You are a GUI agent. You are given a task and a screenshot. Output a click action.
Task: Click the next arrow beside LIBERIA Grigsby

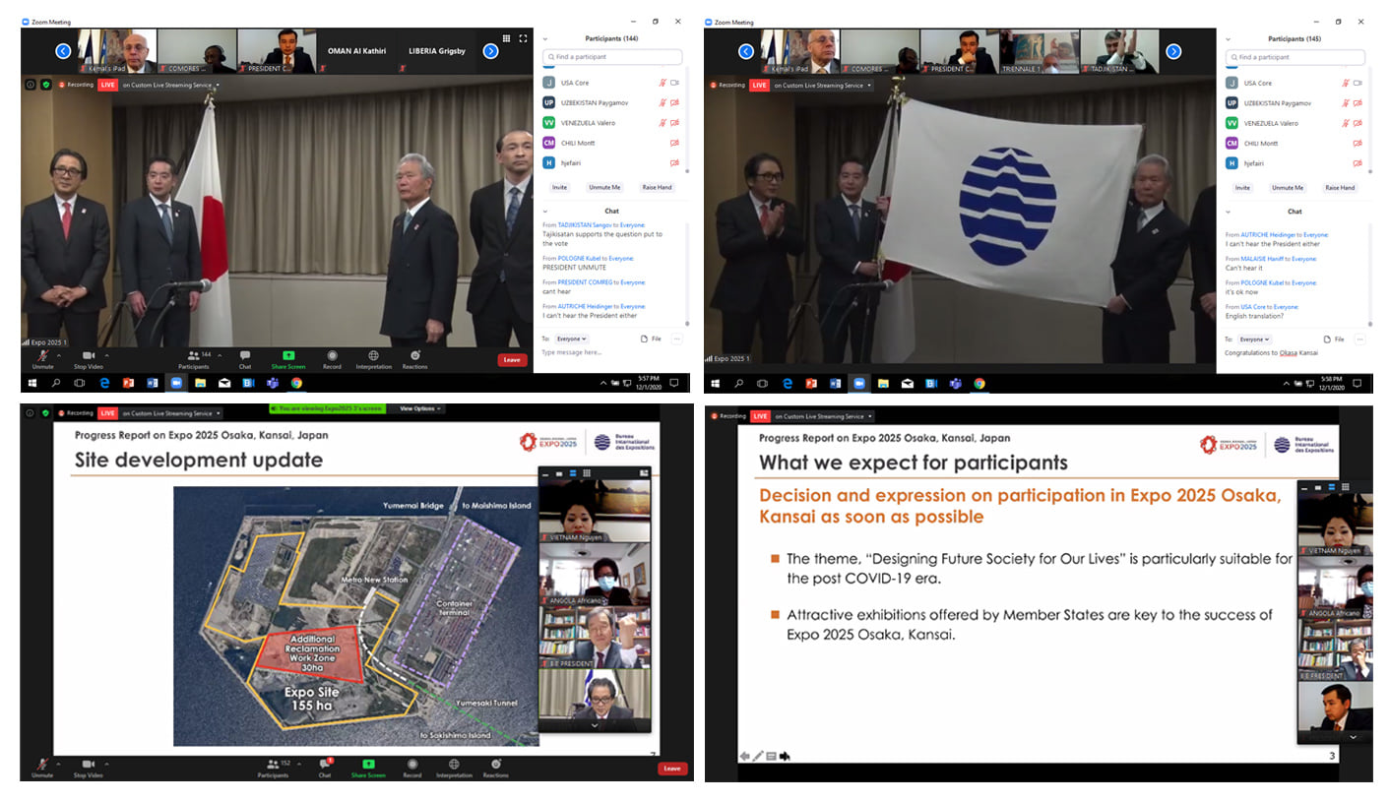(489, 51)
